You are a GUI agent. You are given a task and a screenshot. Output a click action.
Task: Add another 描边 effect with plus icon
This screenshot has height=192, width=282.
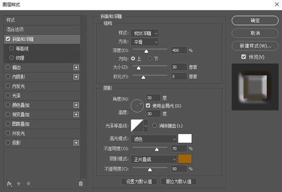pos(76,68)
